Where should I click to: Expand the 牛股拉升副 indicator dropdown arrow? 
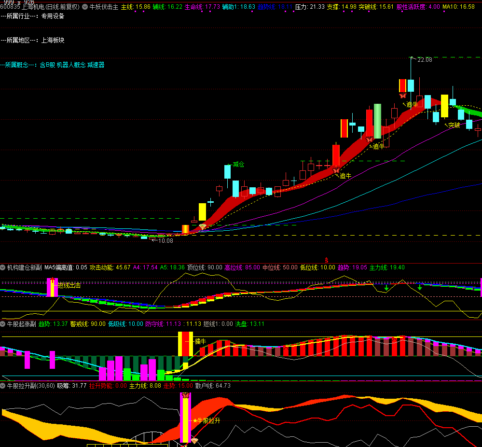[x=3, y=386]
